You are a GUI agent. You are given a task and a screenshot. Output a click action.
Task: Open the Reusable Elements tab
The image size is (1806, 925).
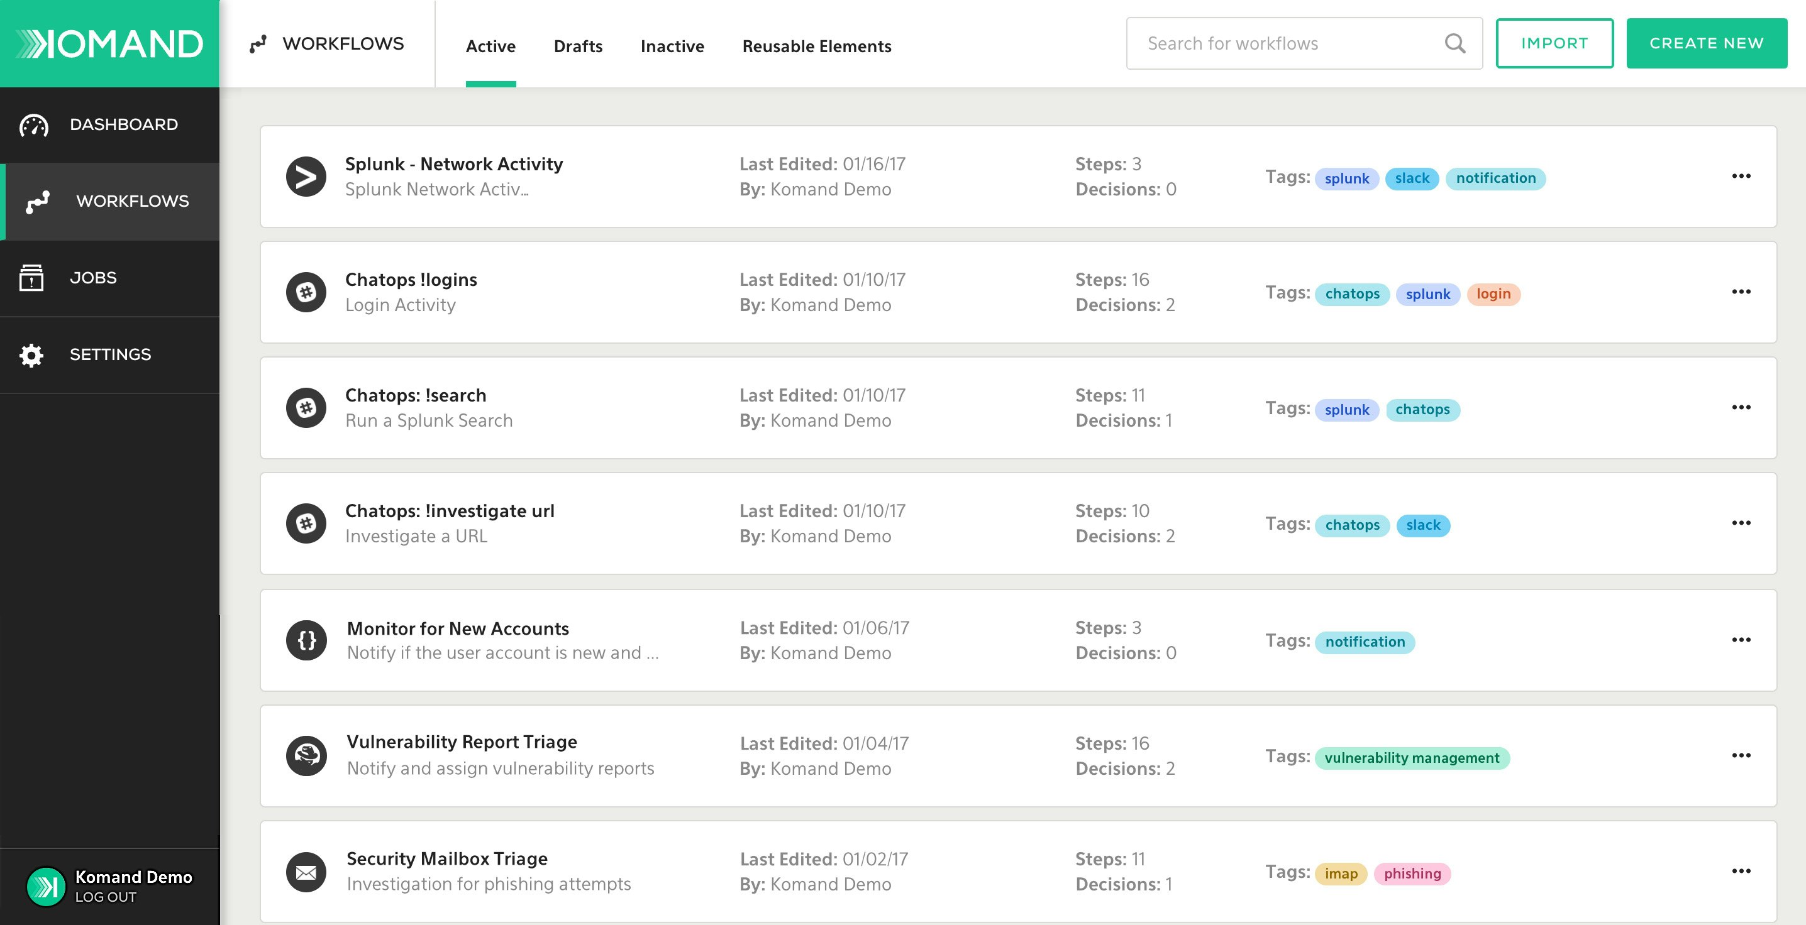tap(816, 47)
